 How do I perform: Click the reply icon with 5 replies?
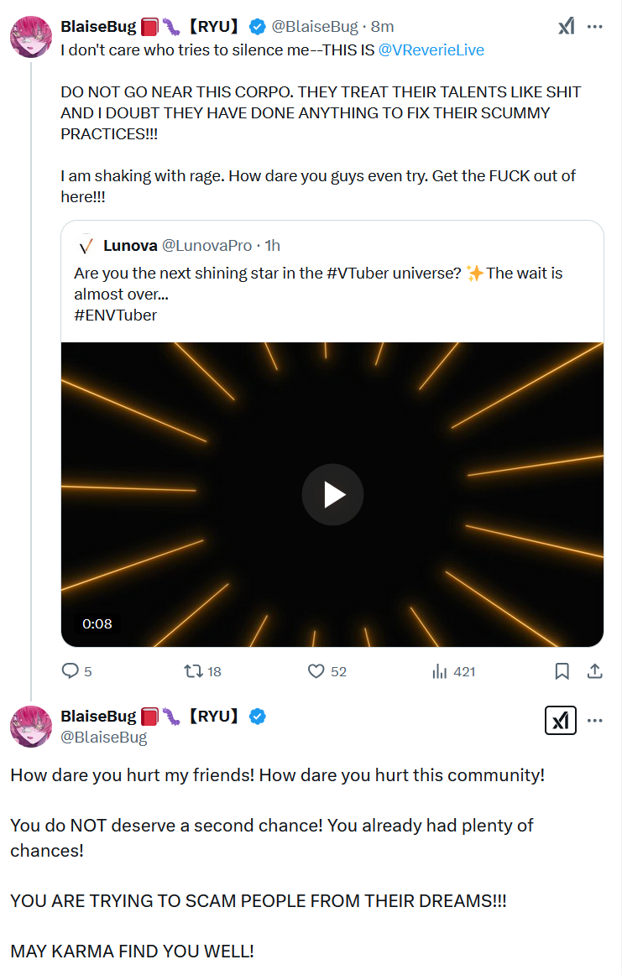point(71,671)
